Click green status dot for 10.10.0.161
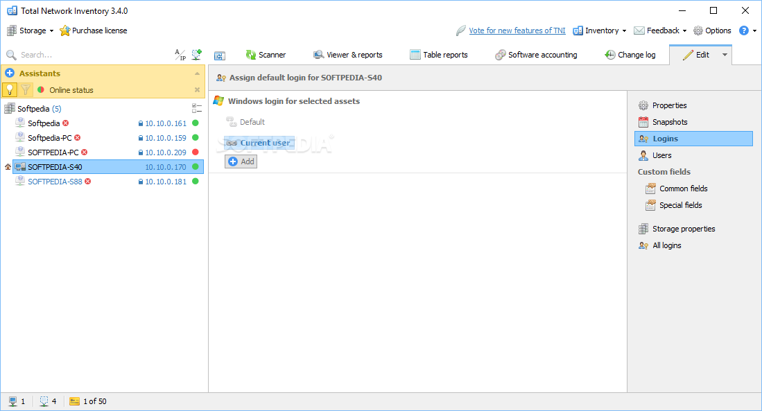 (x=196, y=123)
